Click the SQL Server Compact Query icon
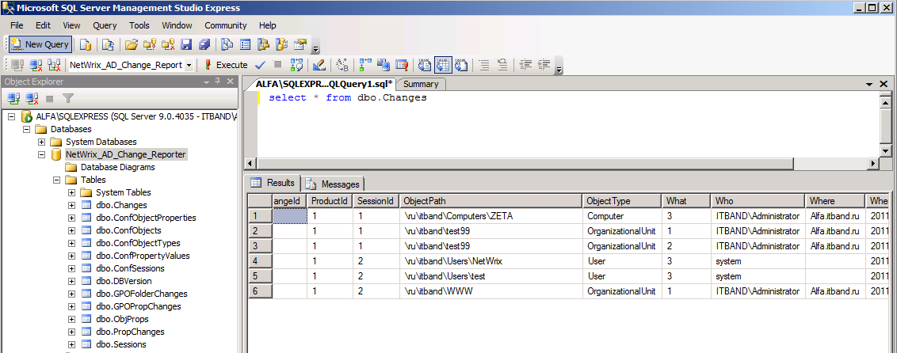Viewport: 897px width, 353px height. 108,44
